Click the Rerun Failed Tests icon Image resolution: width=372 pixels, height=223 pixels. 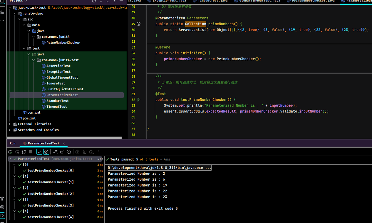pos(17,152)
